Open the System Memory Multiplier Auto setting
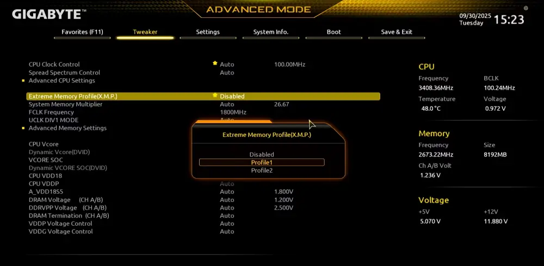Image resolution: width=544 pixels, height=266 pixels. (x=227, y=104)
